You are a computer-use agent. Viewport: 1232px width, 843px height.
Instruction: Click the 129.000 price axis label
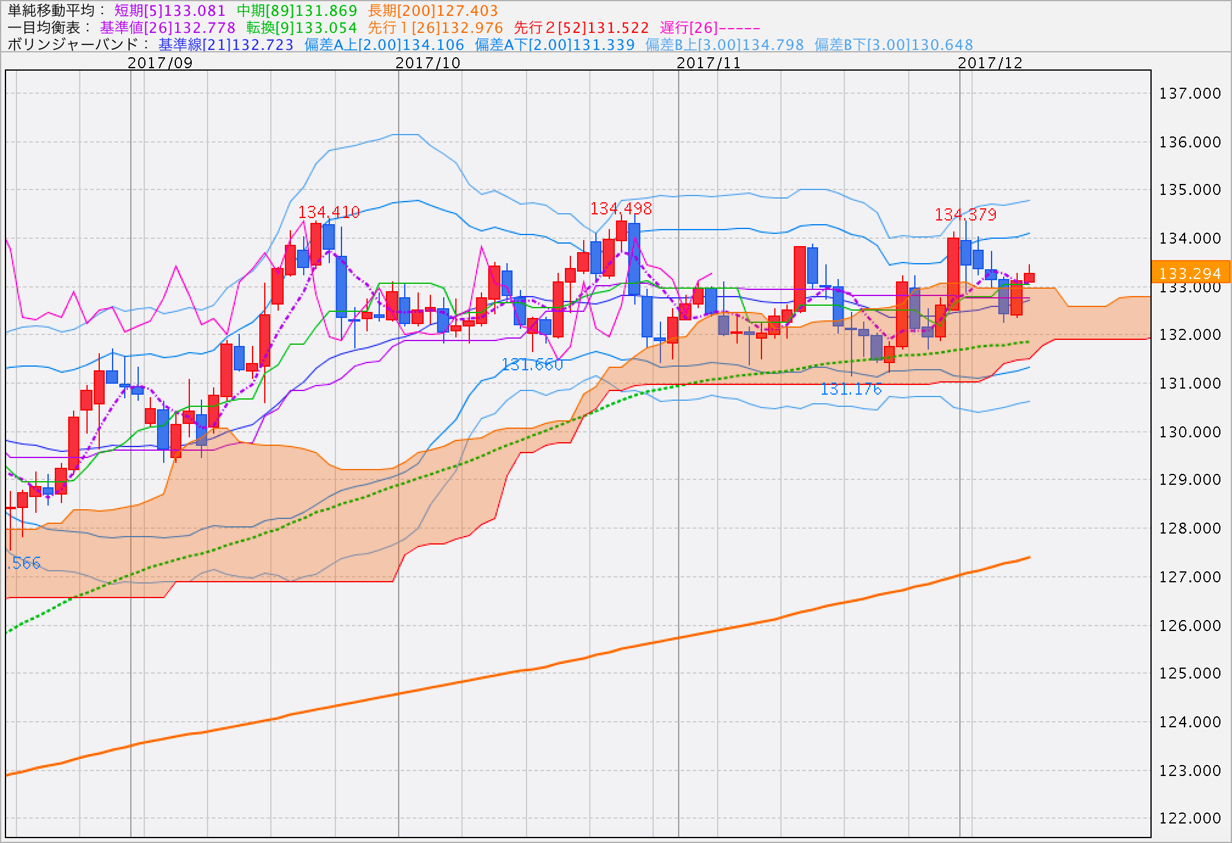click(1190, 479)
